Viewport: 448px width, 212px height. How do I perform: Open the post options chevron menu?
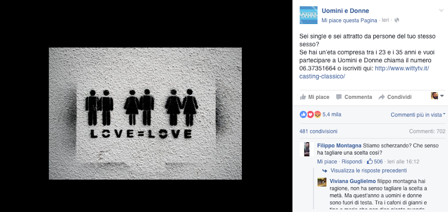(441, 10)
